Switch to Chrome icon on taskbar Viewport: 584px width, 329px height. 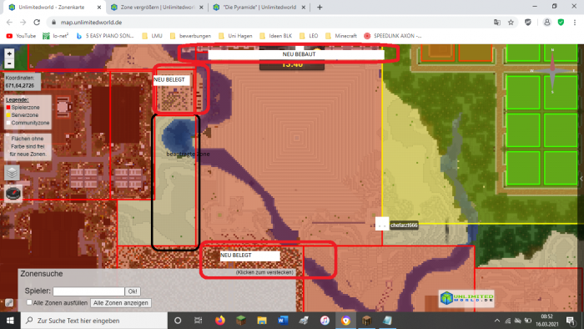pos(345,321)
